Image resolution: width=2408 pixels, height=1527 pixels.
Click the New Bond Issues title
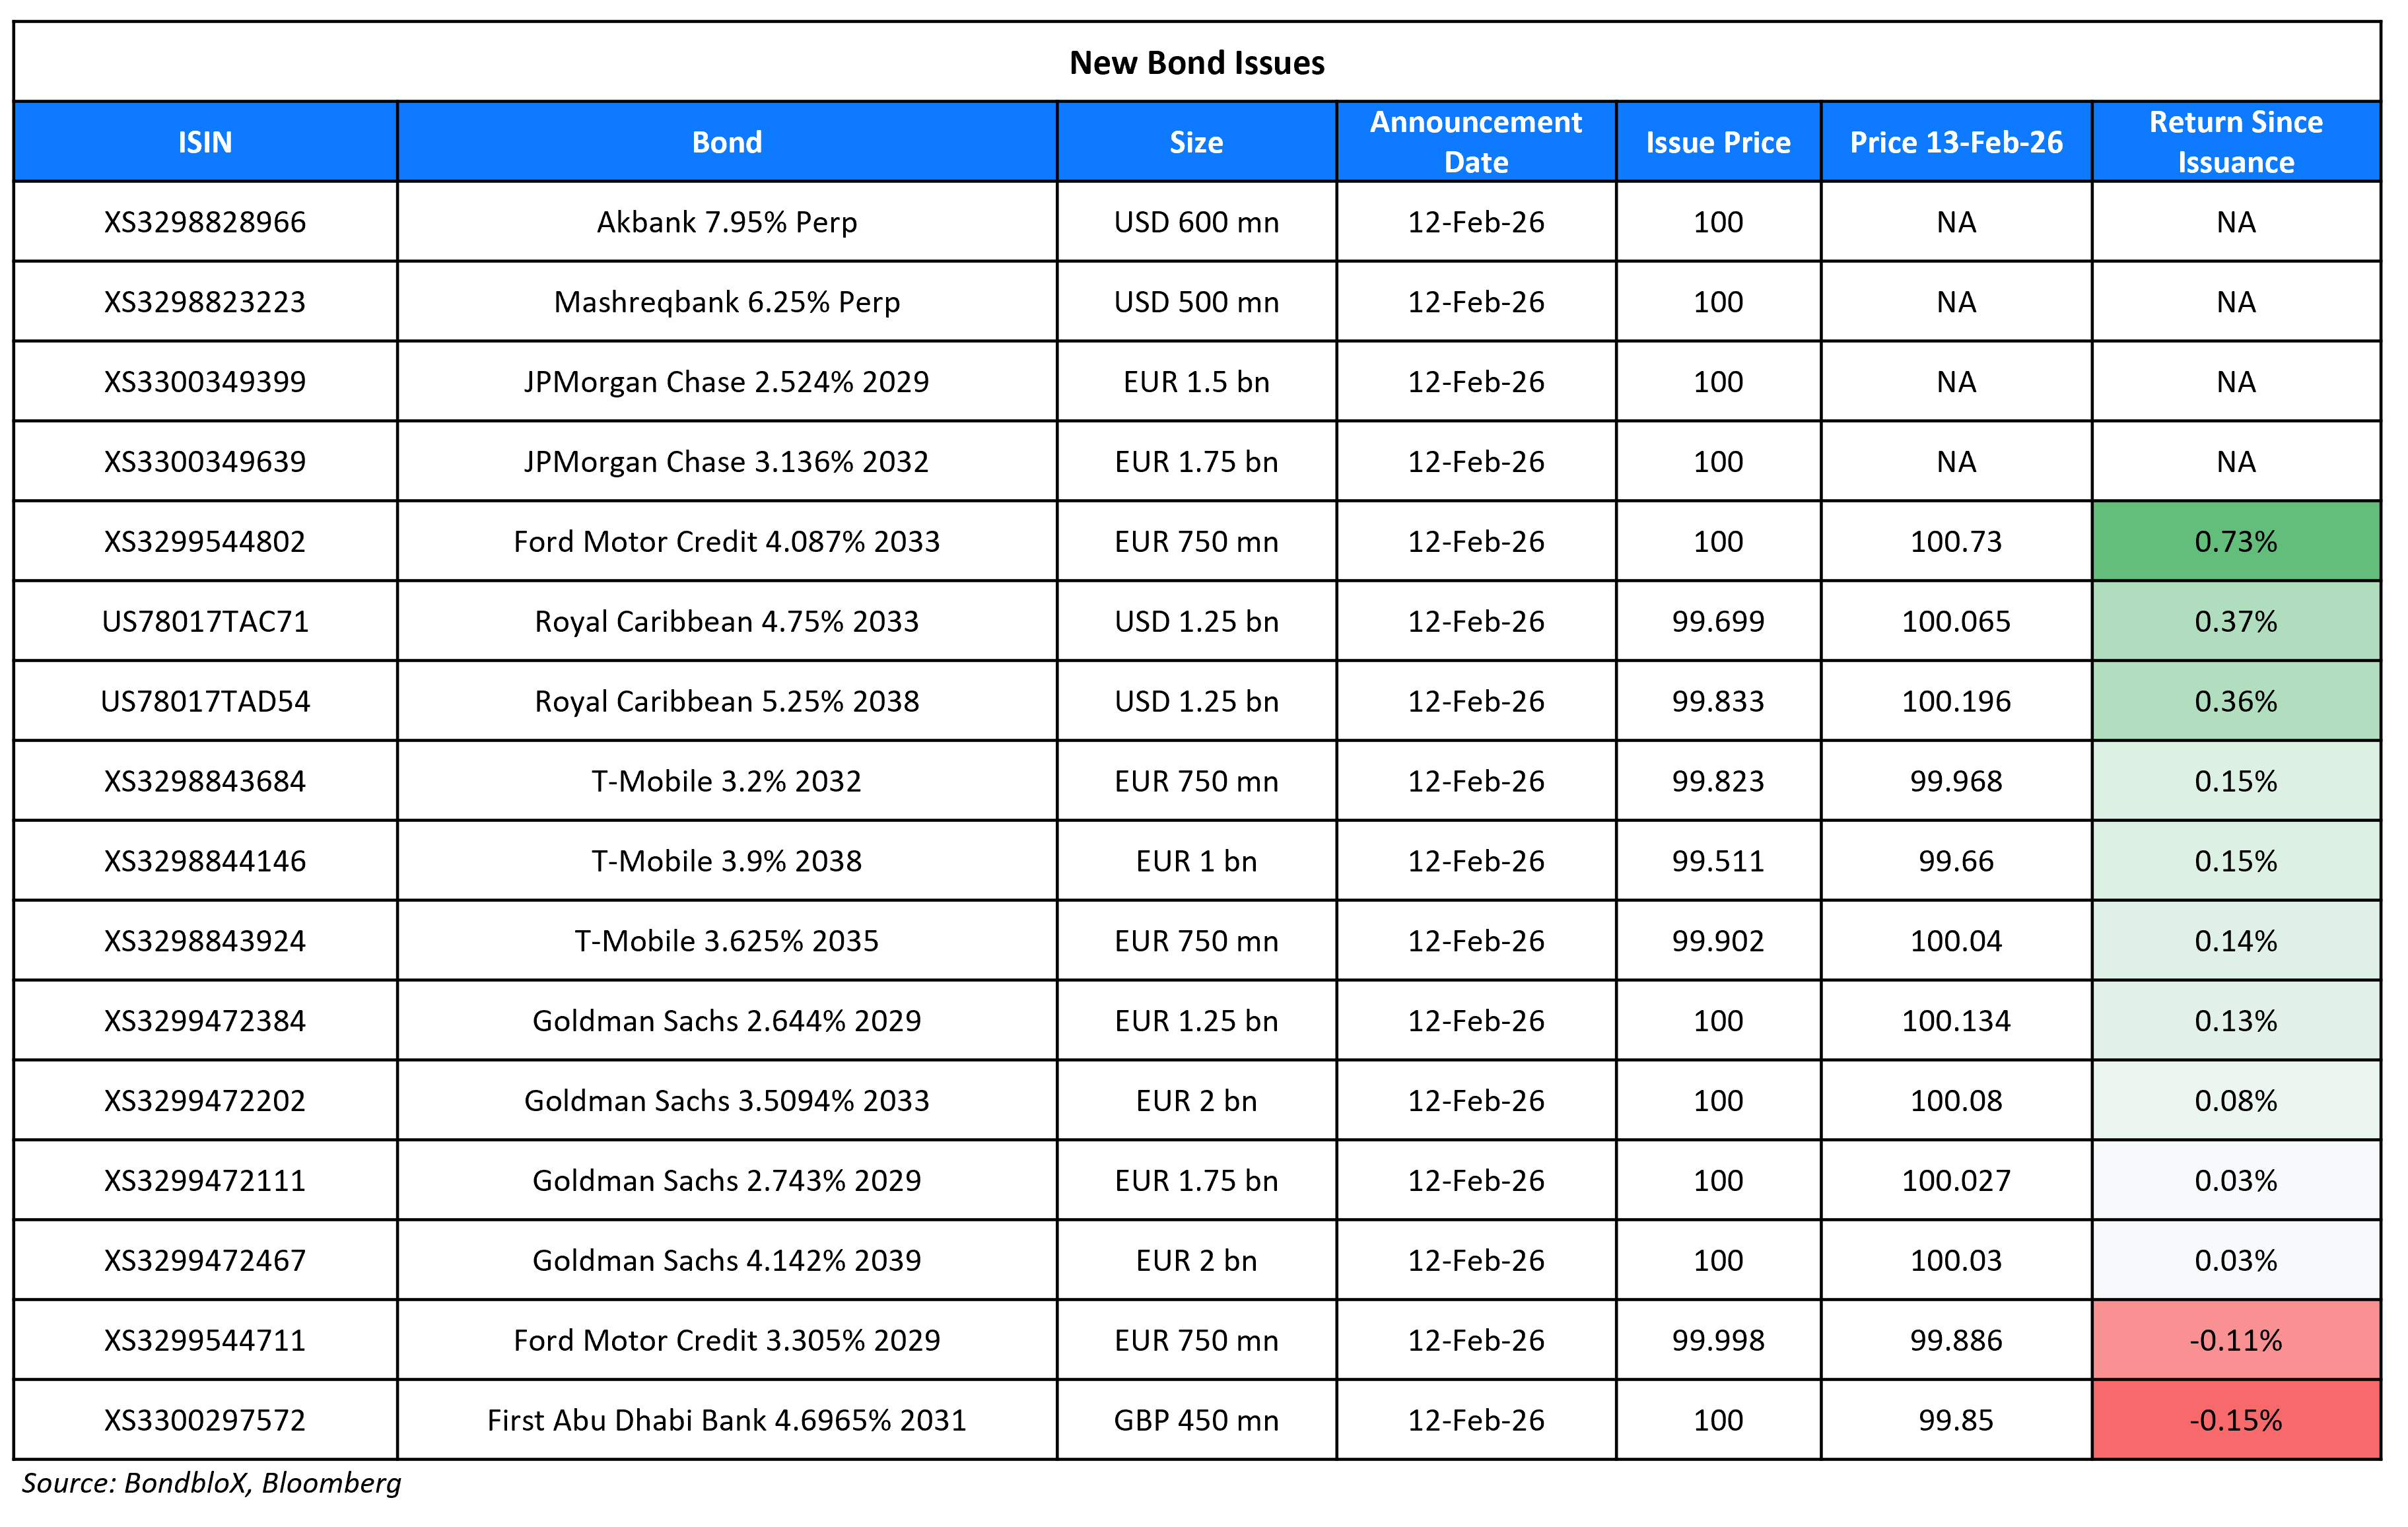point(1197,63)
